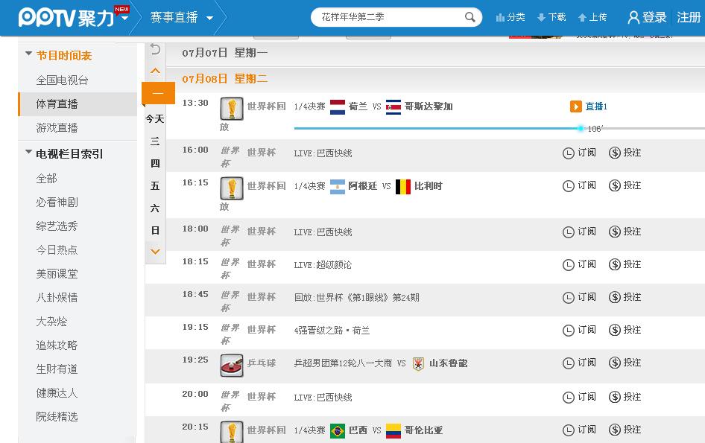
Task: Click the Brazil flag icon
Action: [337, 431]
